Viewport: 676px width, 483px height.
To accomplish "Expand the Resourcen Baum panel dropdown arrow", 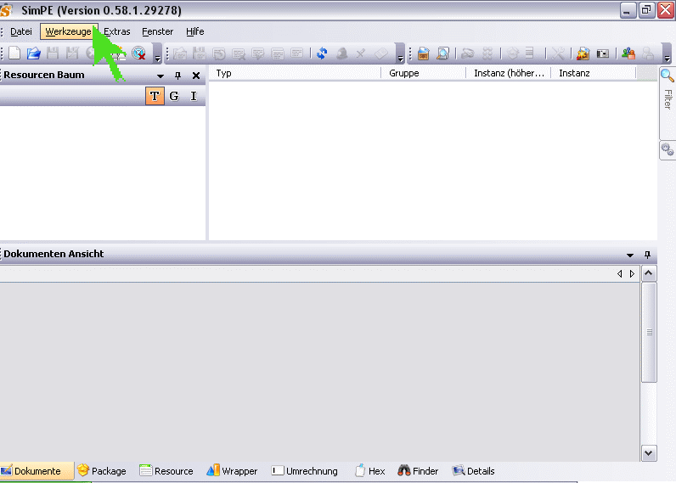I will click(161, 76).
